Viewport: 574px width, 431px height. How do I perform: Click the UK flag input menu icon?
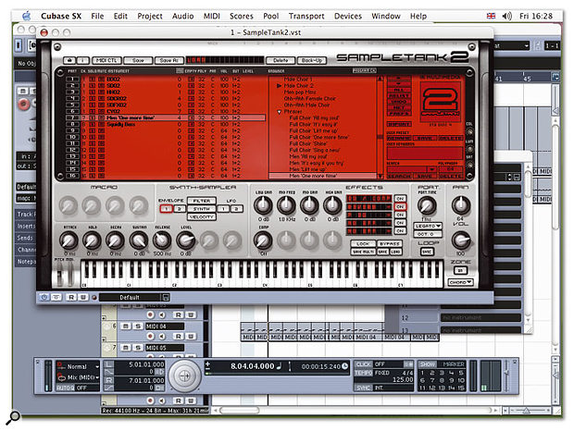(491, 16)
